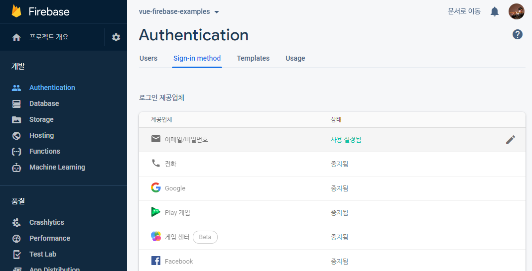Click the Google provider name
Image resolution: width=532 pixels, height=271 pixels.
pyautogui.click(x=175, y=188)
